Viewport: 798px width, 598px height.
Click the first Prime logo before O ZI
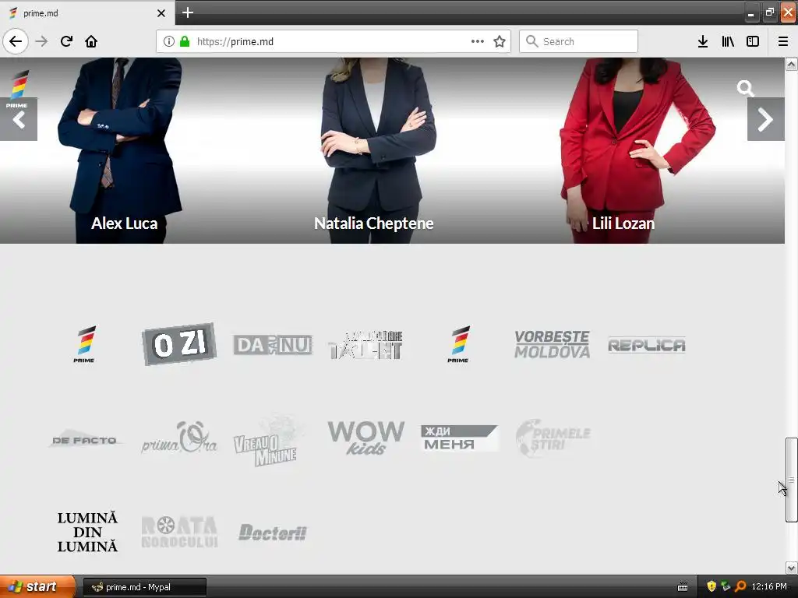tap(84, 345)
